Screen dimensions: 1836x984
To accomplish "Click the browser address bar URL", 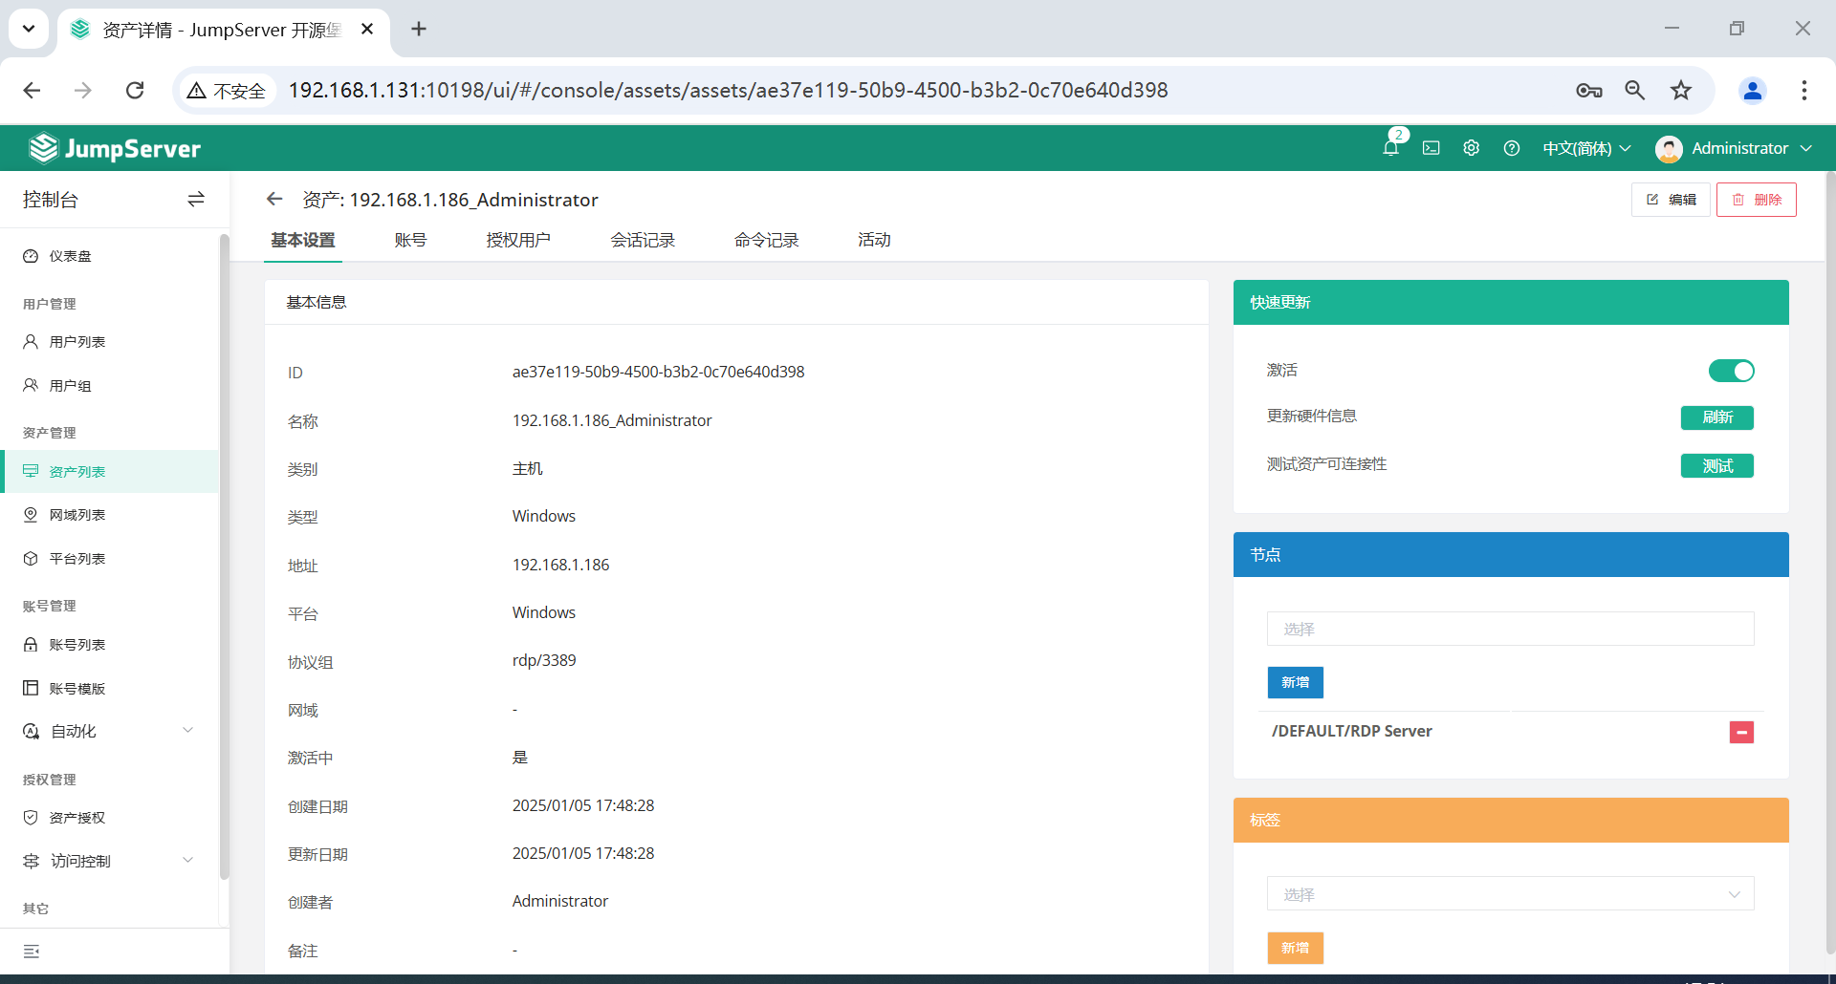I will (728, 90).
